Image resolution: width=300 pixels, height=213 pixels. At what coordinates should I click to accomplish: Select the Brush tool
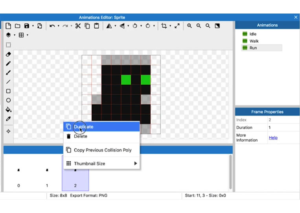[x=8, y=72]
